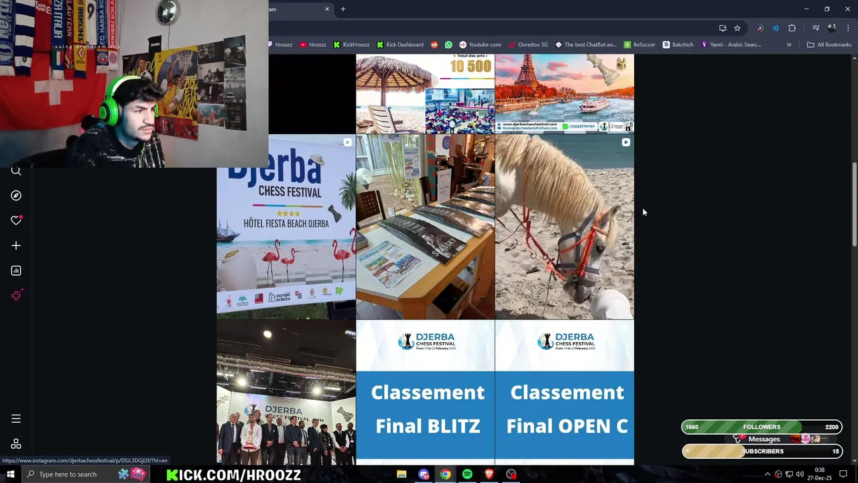The image size is (858, 483).
Task: Click the Followers goal progress bar
Action: pos(761,427)
